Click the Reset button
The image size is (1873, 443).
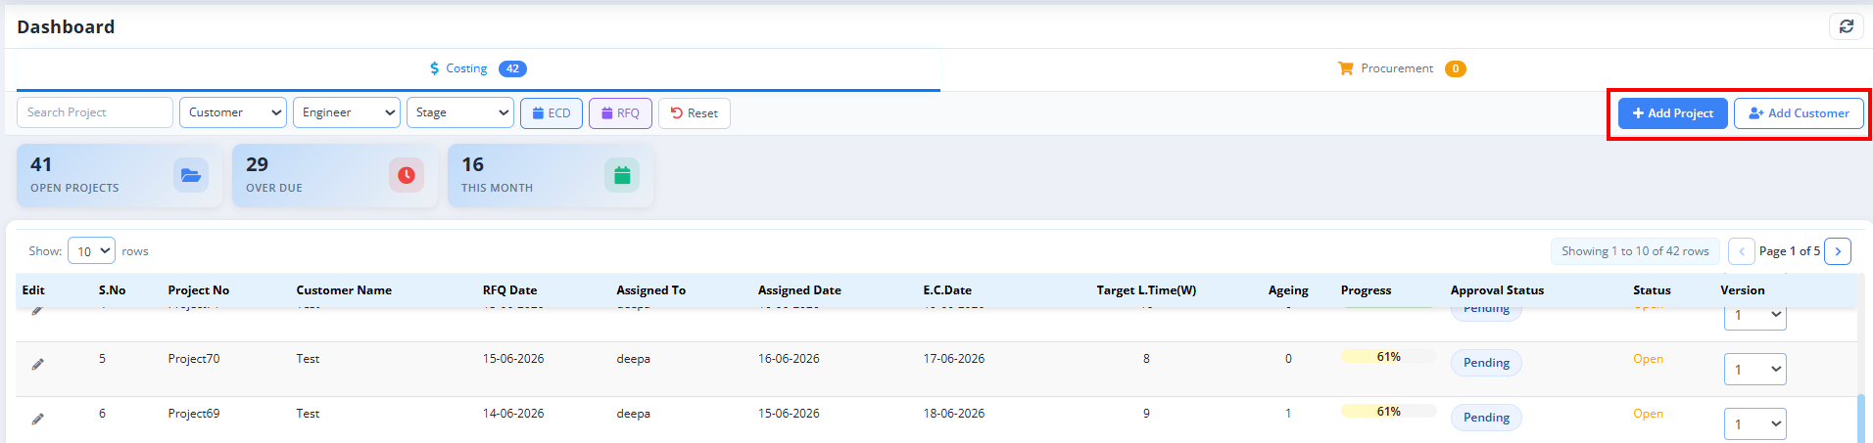[x=695, y=113]
